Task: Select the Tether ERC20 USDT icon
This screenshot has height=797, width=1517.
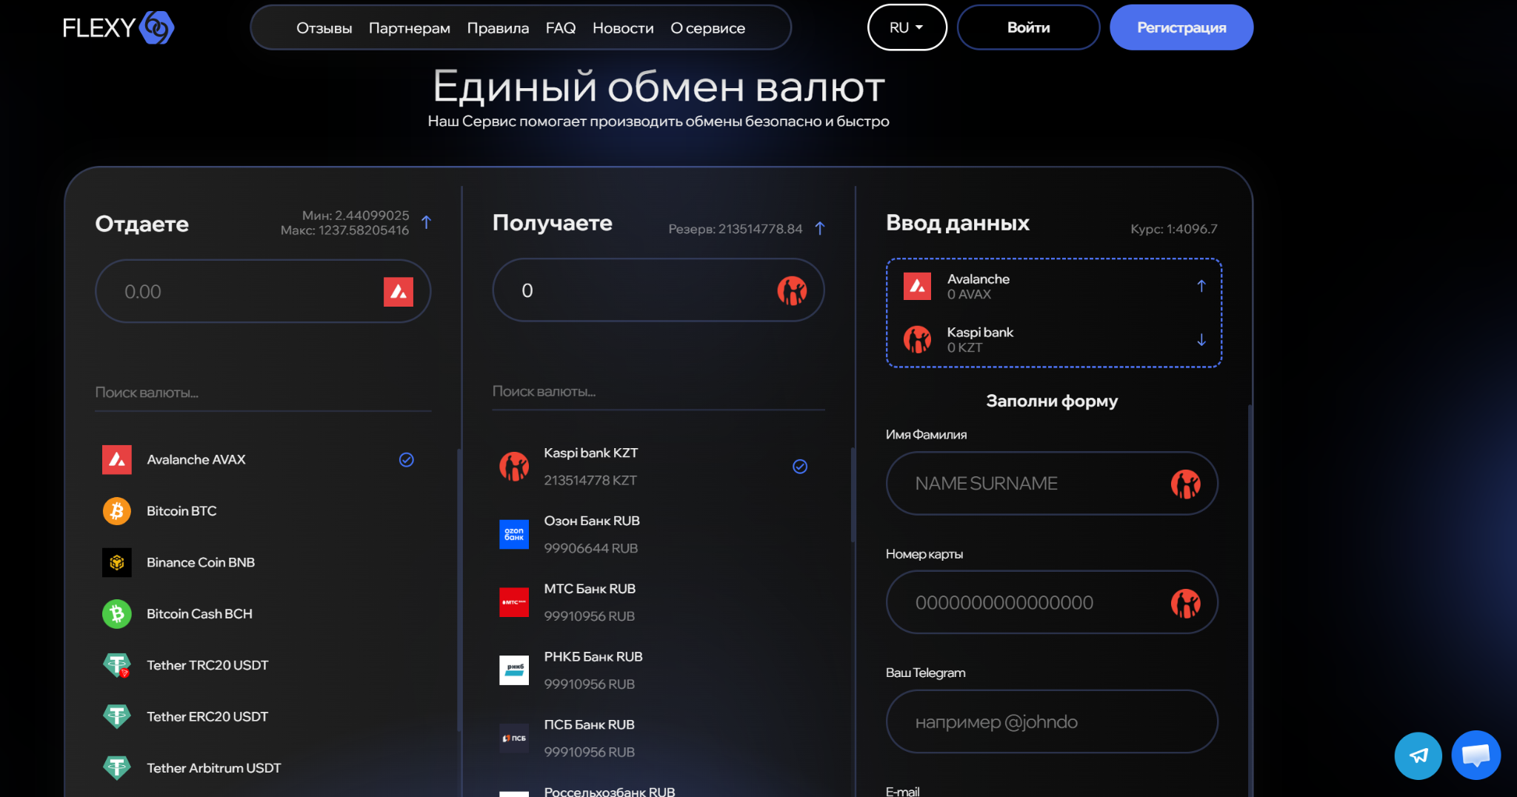Action: pyautogui.click(x=117, y=716)
